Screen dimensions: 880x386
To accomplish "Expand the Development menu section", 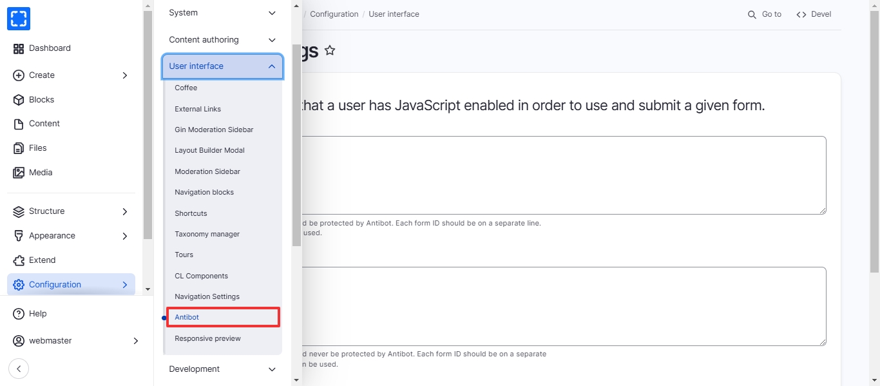I will 222,369.
